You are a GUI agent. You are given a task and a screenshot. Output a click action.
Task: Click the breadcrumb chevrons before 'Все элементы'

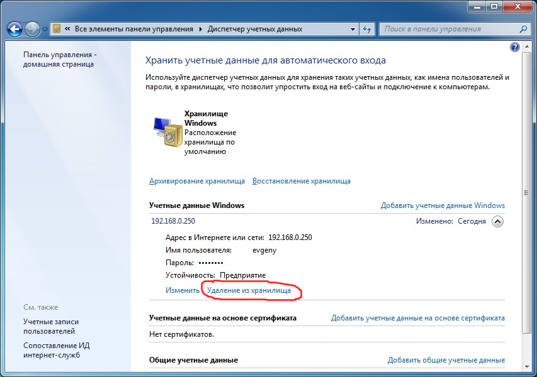pos(67,29)
